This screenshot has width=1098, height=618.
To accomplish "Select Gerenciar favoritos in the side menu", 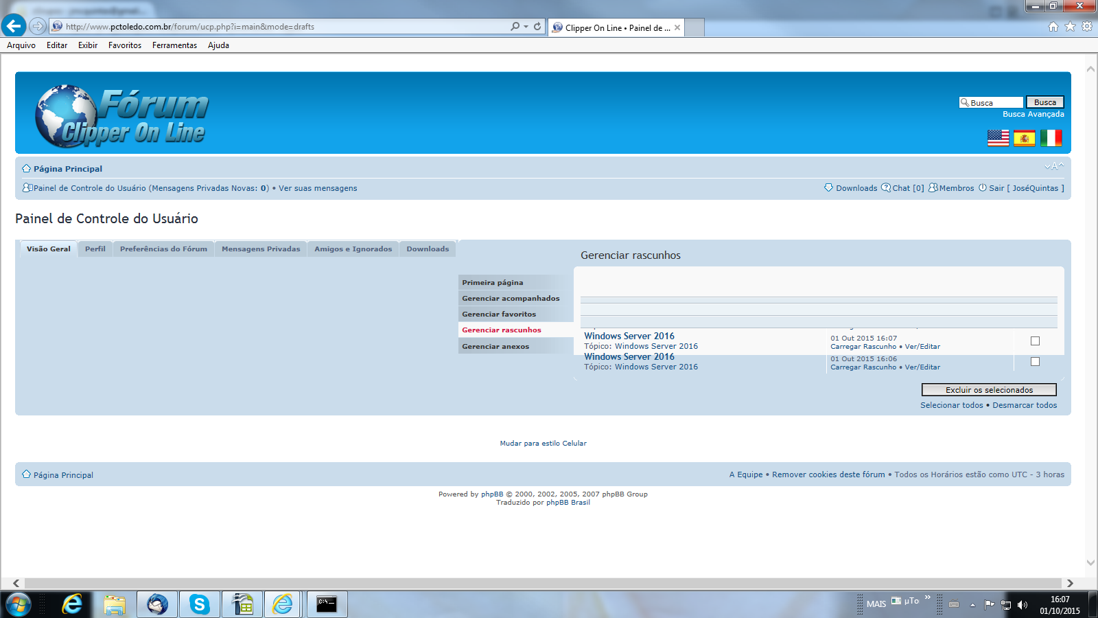I will [516, 314].
